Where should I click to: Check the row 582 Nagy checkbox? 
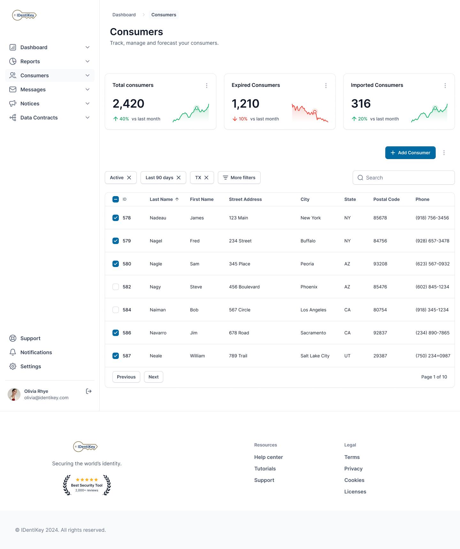(116, 287)
